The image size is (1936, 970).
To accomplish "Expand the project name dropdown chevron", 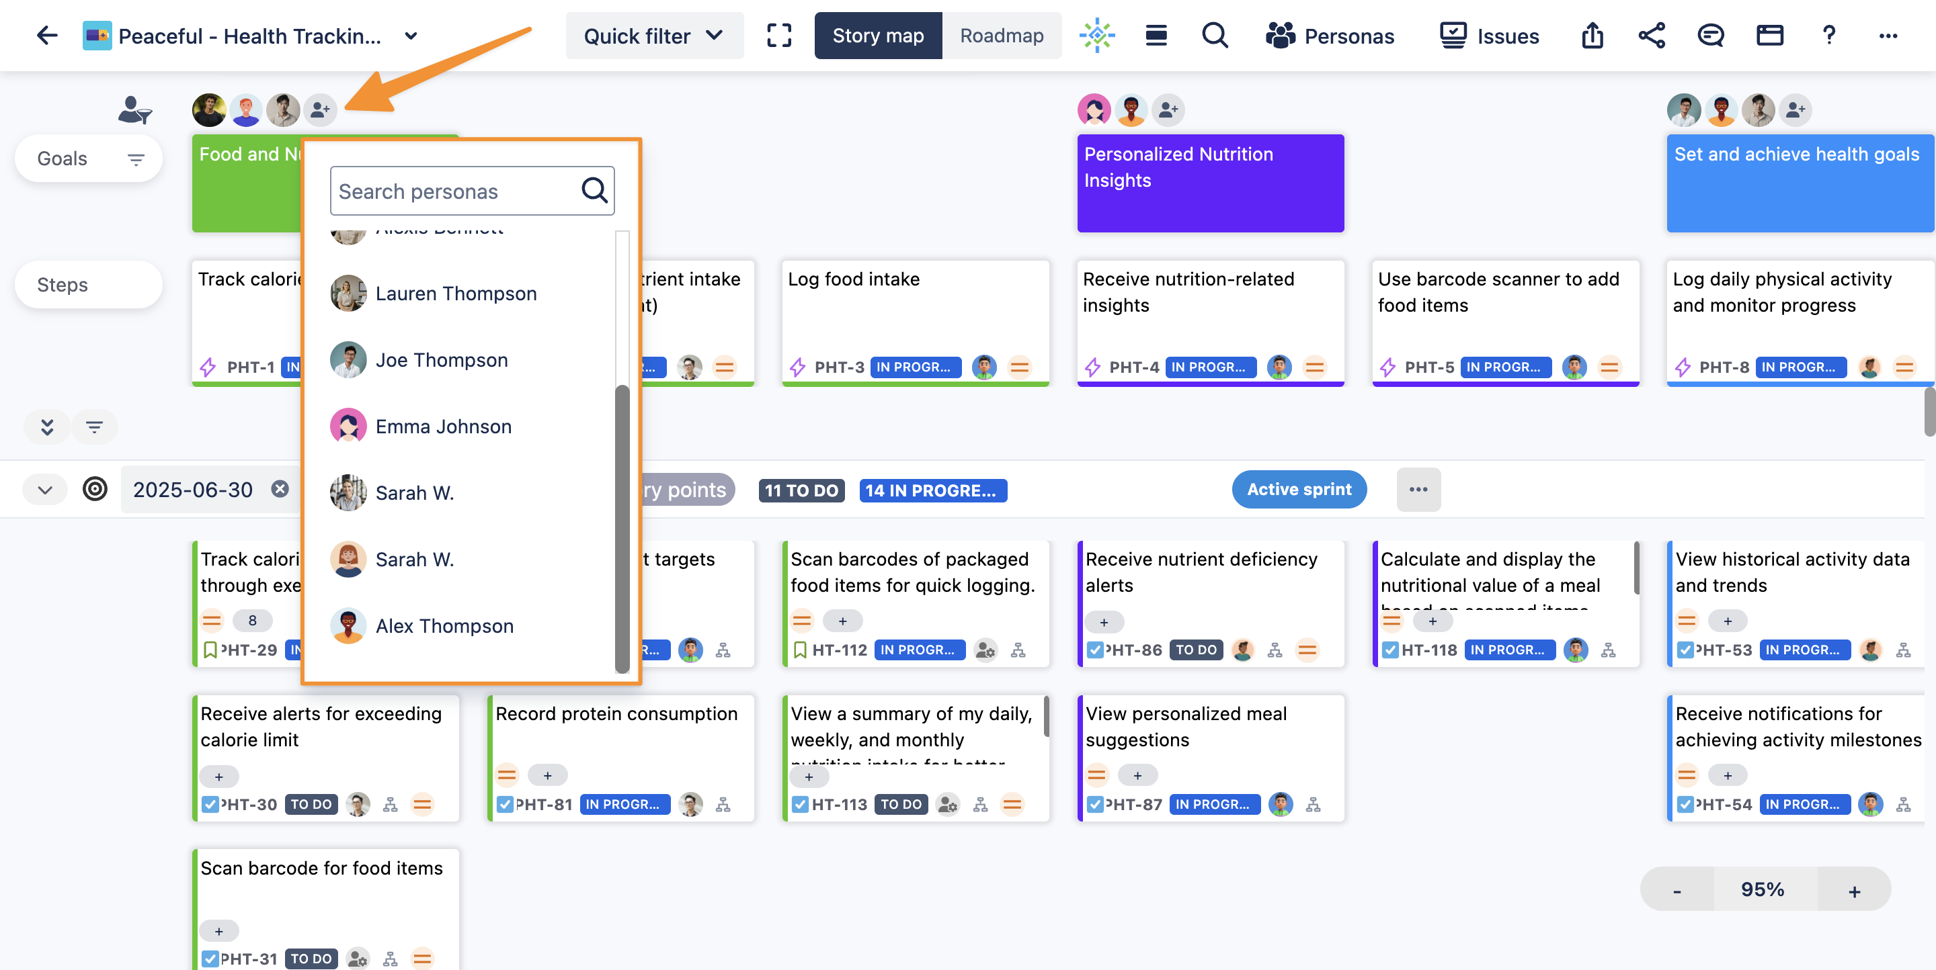I will coord(410,36).
